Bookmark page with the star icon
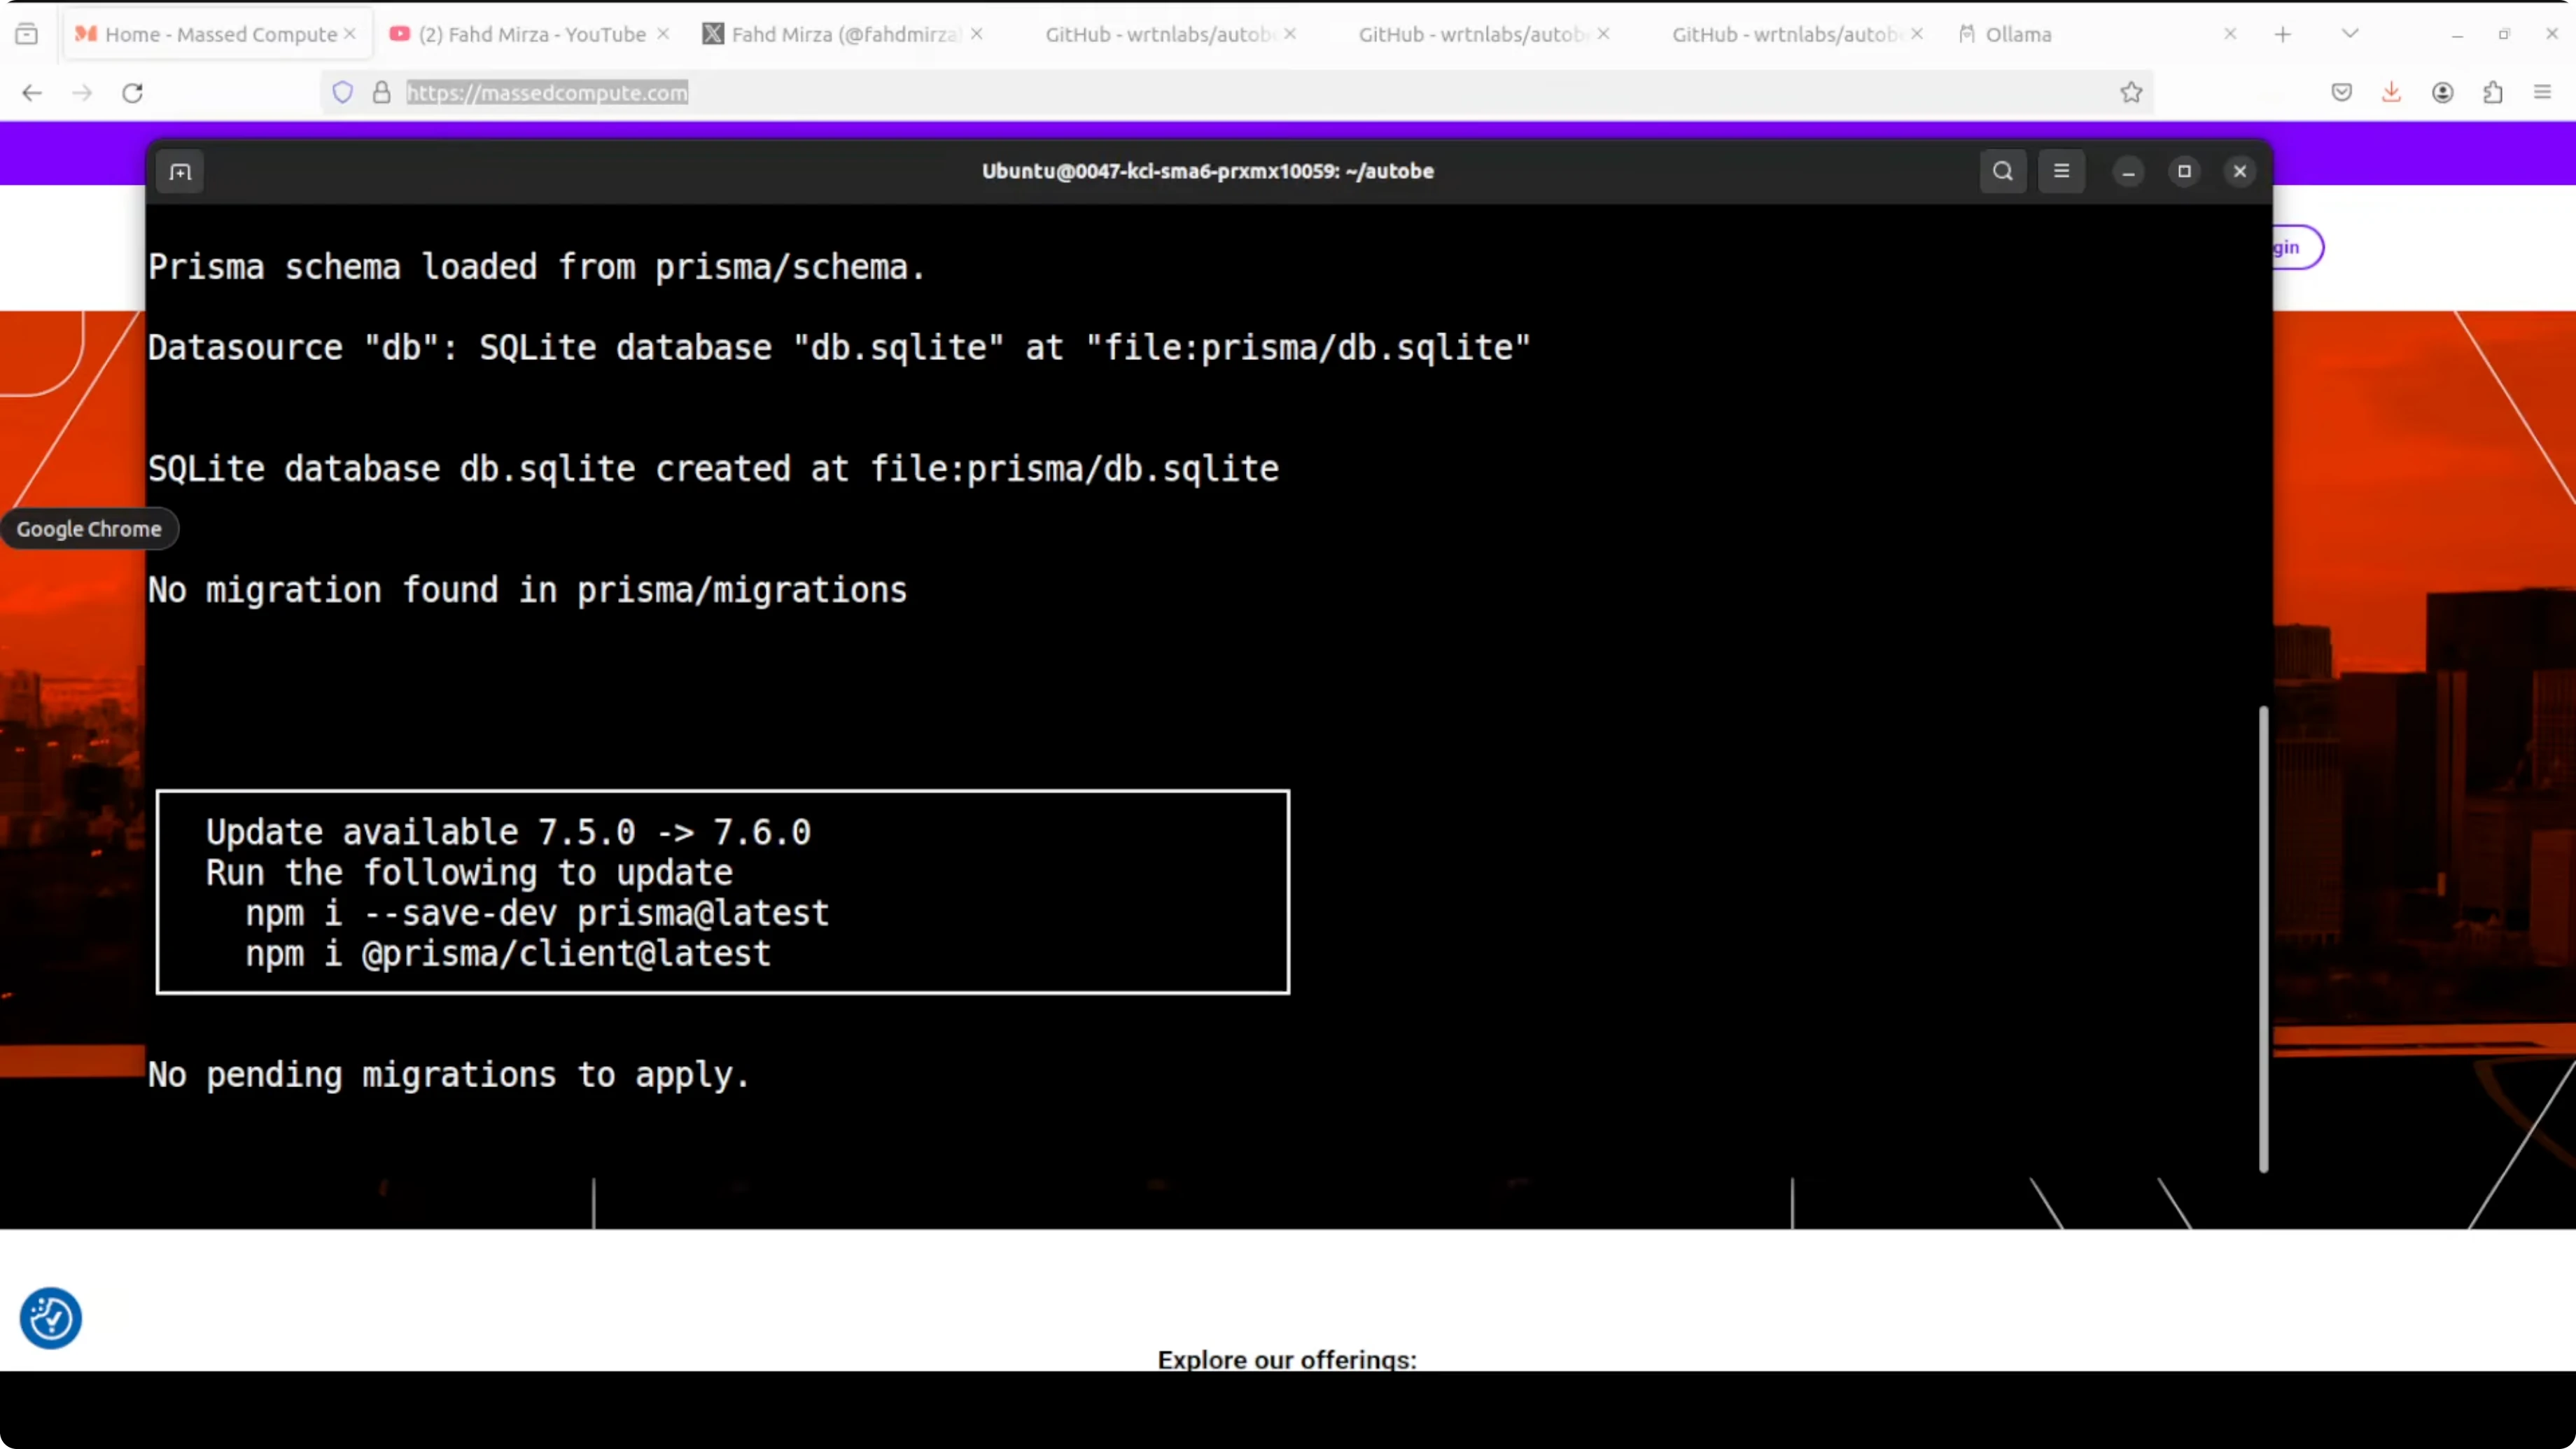Image resolution: width=2576 pixels, height=1449 pixels. 2131,93
